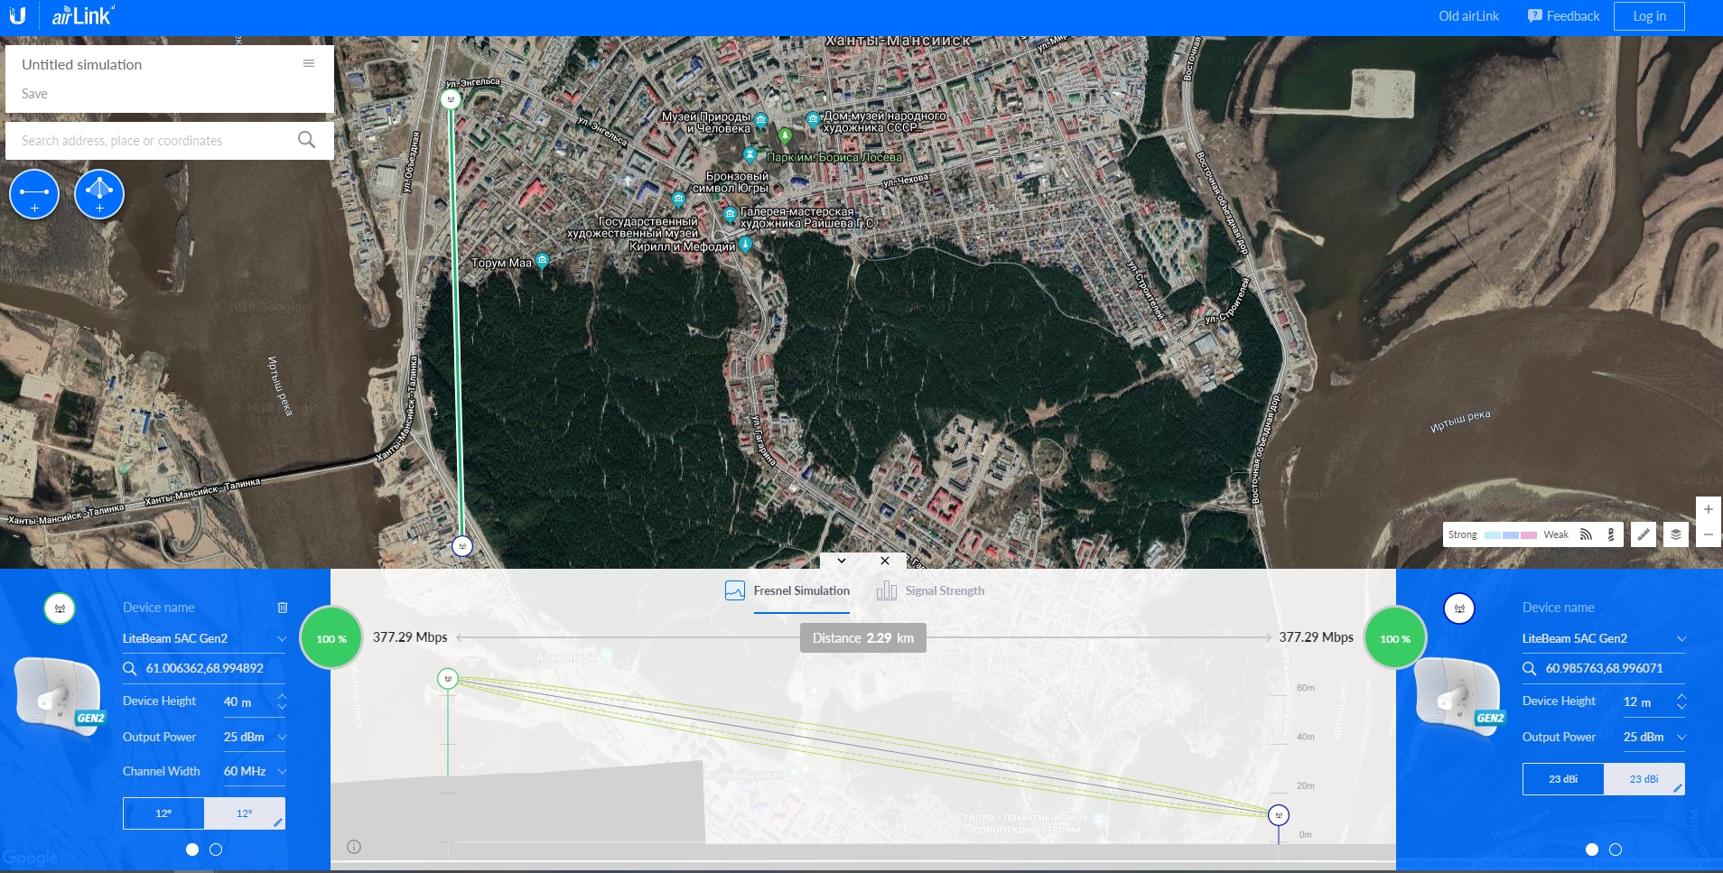
Task: Select the top link endpoint on map
Action: tap(451, 99)
